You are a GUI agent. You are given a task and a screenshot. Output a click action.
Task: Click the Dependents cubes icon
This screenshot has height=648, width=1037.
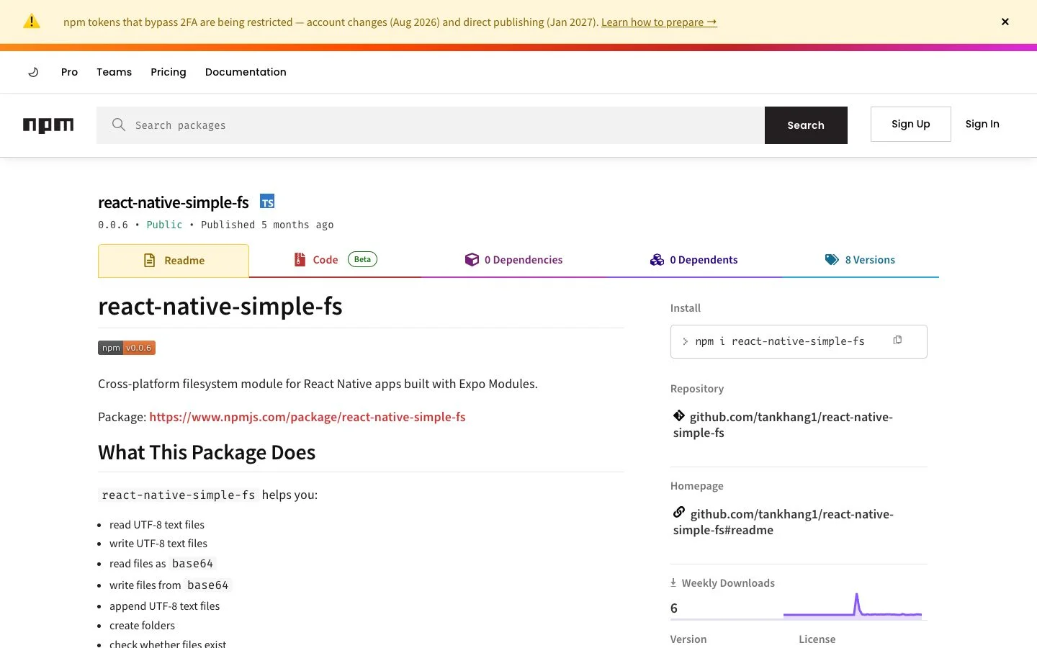pyautogui.click(x=657, y=260)
